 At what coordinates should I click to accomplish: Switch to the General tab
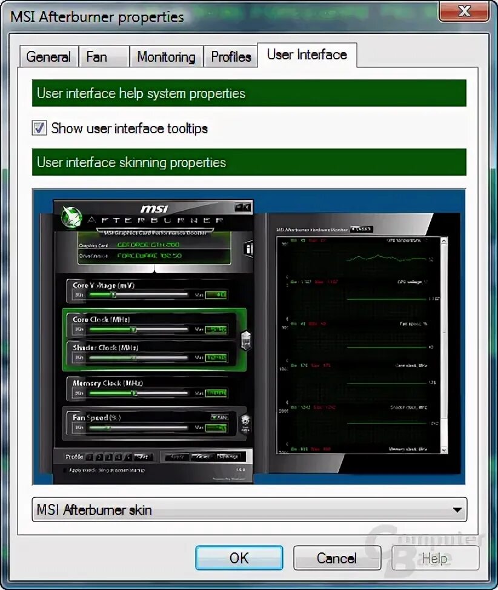click(49, 57)
